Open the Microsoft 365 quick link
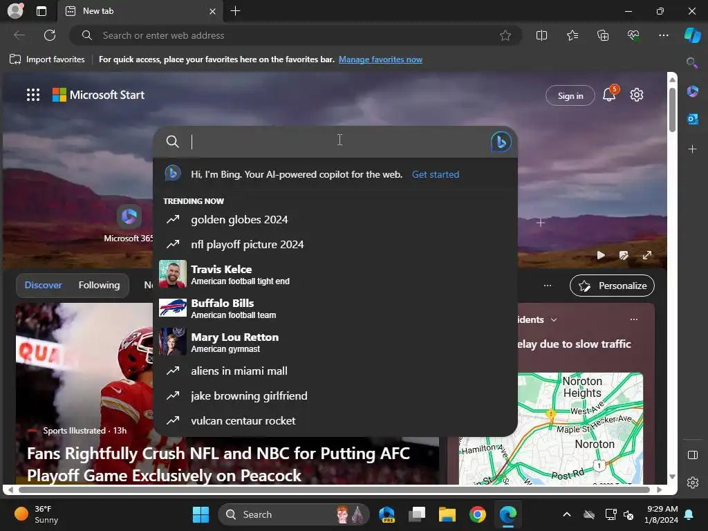708x531 pixels. pyautogui.click(x=129, y=224)
